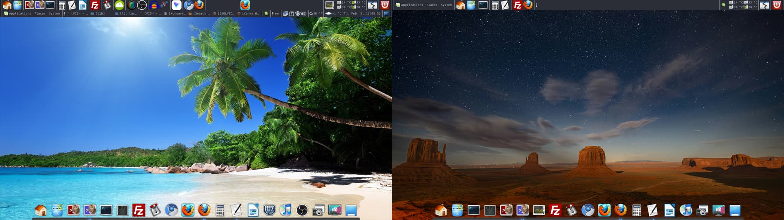The height and width of the screenshot is (220, 784).
Task: Toggle the volume speaker icon in the tray
Action: pos(303,13)
